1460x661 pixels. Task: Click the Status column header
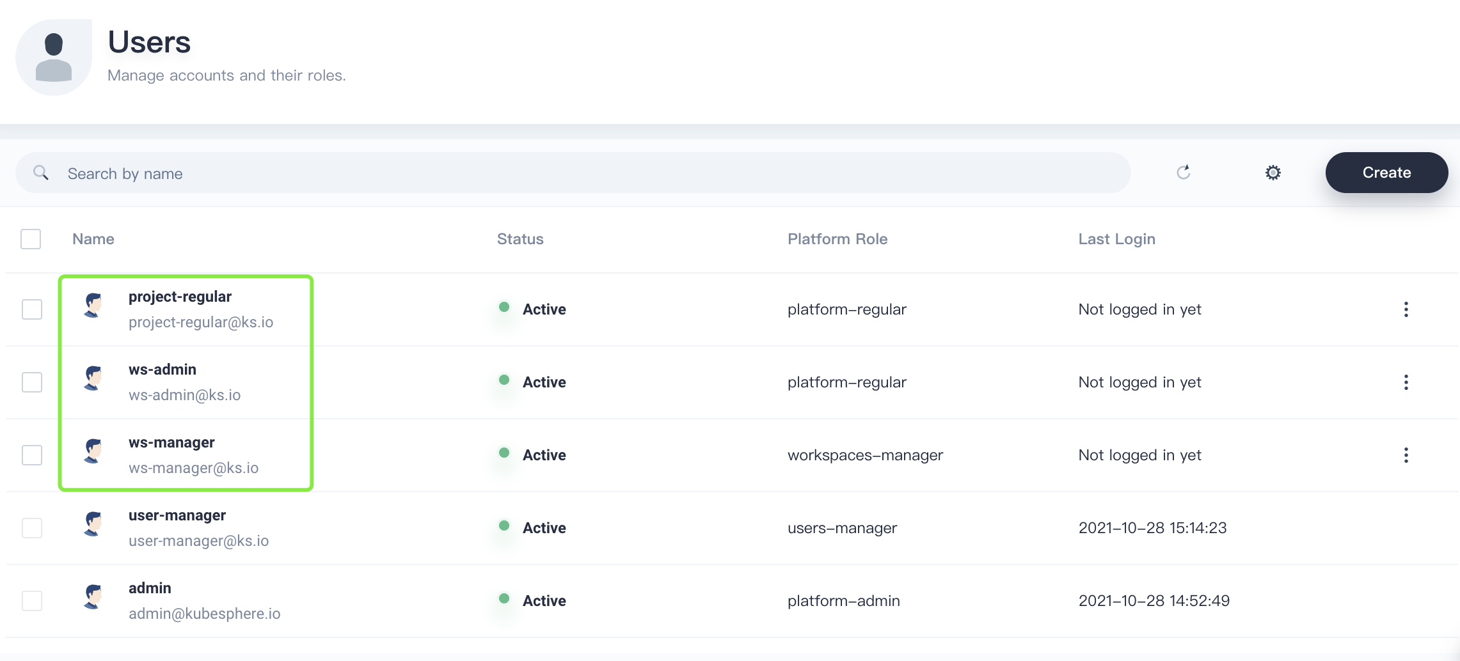[520, 239]
